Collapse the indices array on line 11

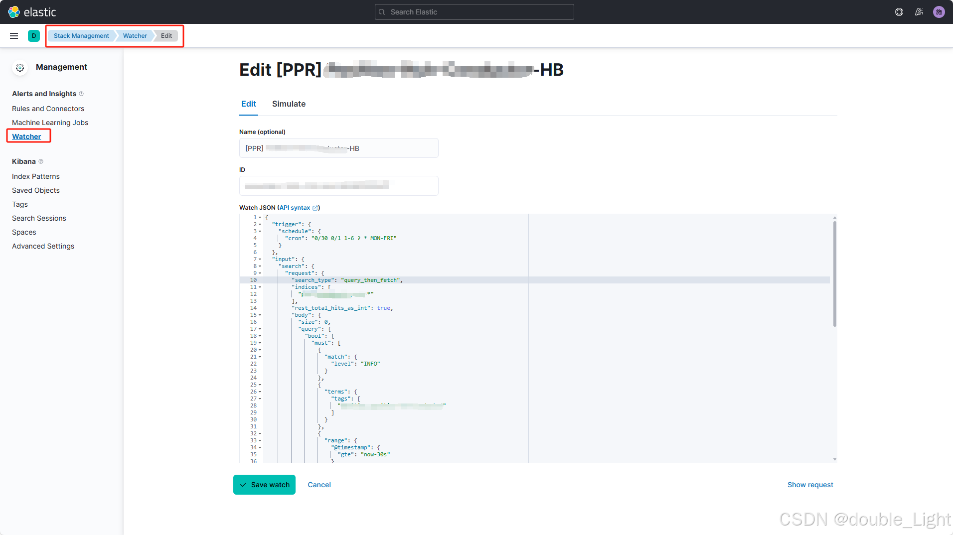[260, 287]
